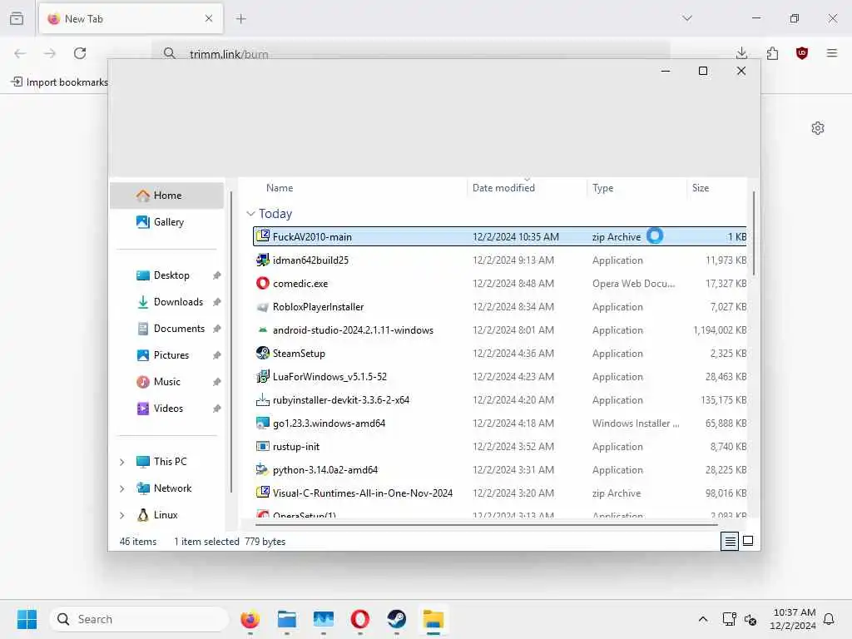This screenshot has height=639, width=852.
Task: Click the horizontal scrollbar of file list
Action: pos(486,525)
